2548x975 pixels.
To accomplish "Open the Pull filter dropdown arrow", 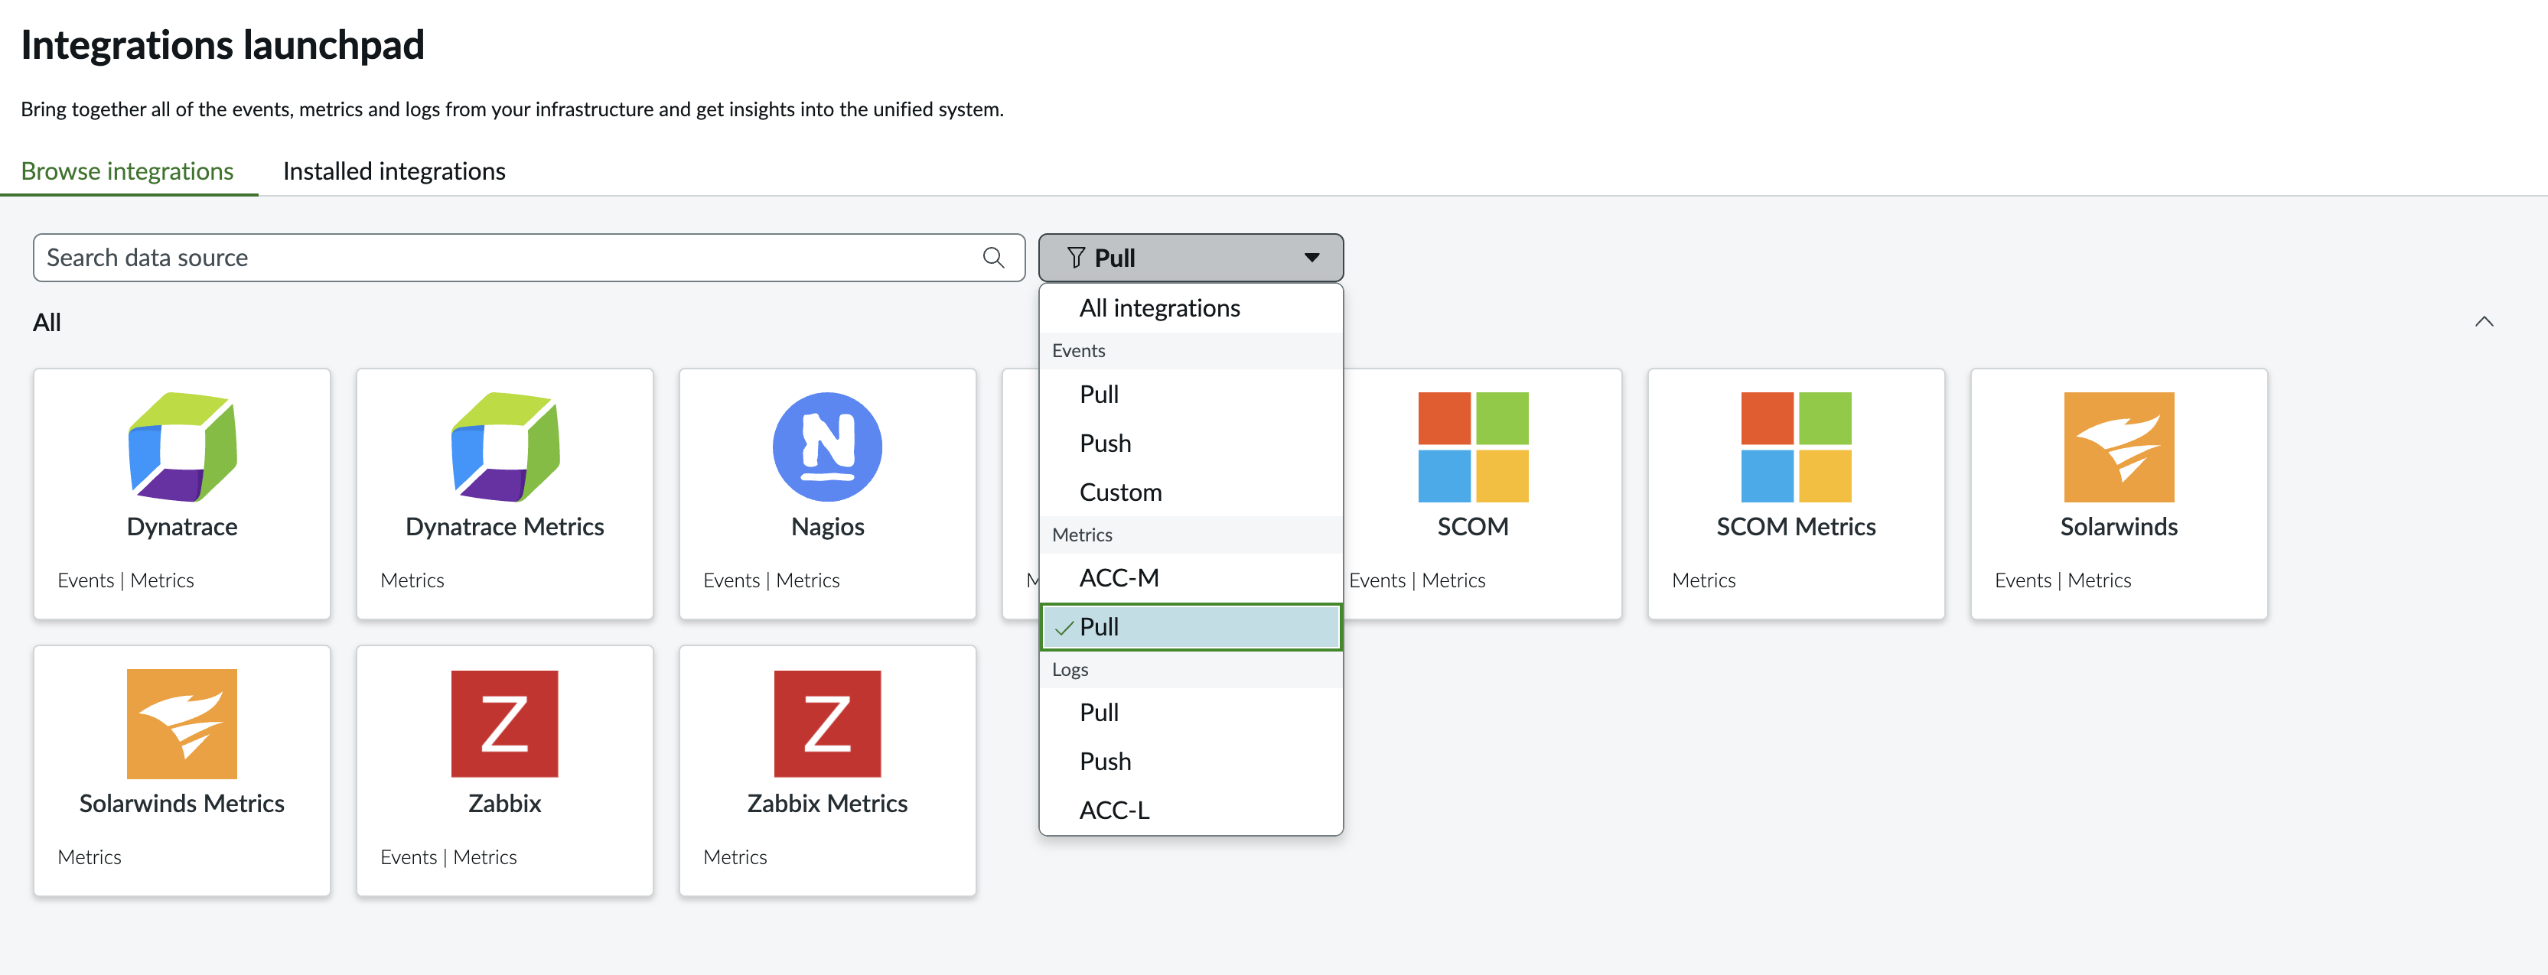I will pyautogui.click(x=1311, y=258).
